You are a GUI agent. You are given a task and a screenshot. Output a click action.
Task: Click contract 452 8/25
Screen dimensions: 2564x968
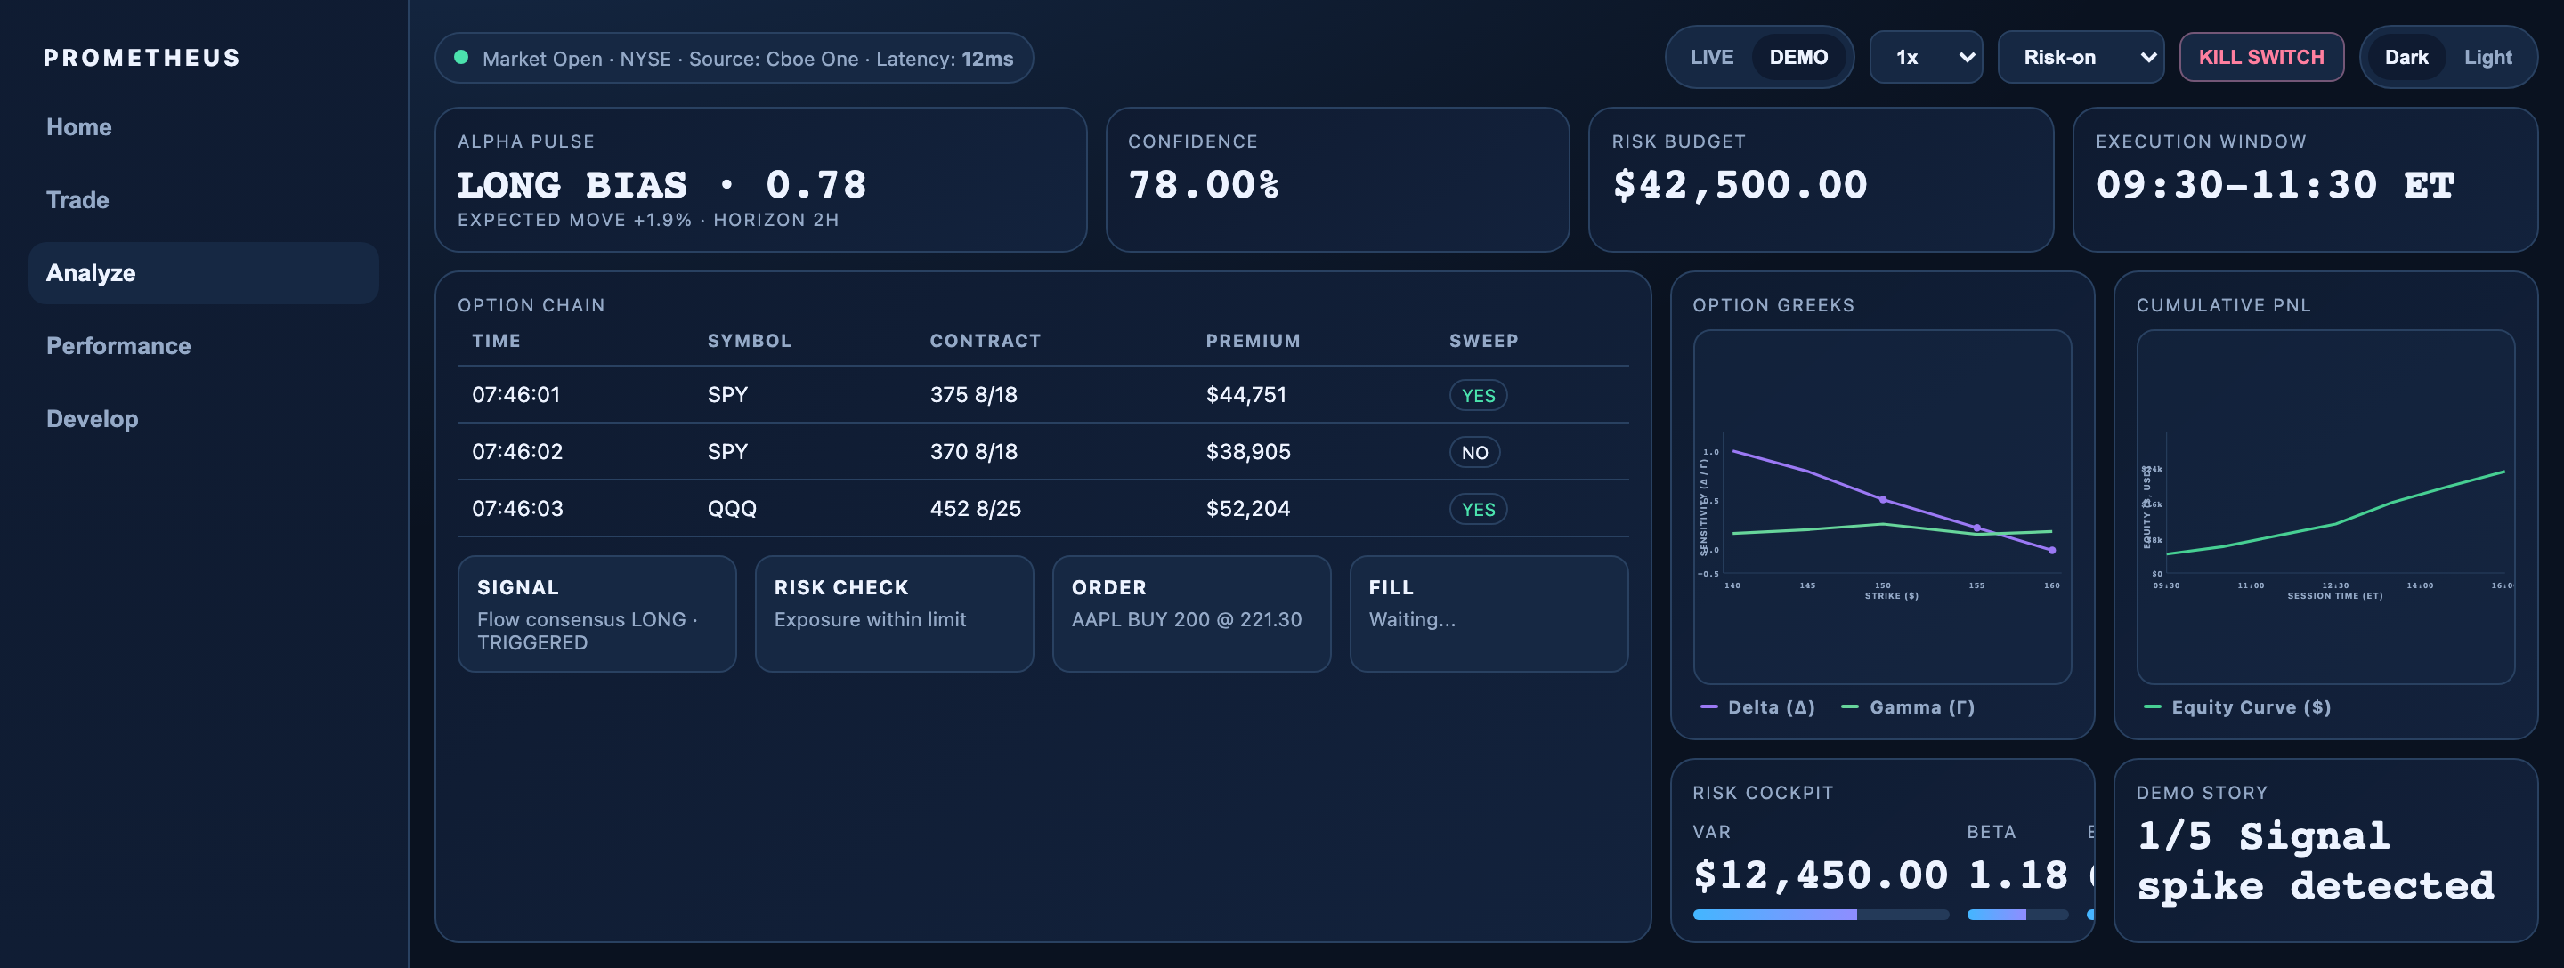coord(976,508)
